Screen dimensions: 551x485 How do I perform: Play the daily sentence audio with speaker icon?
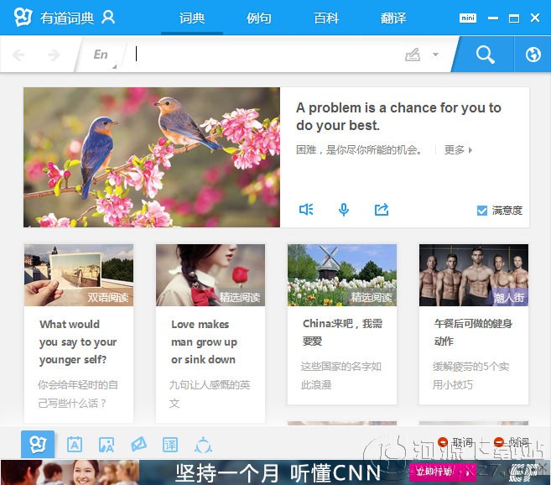306,210
